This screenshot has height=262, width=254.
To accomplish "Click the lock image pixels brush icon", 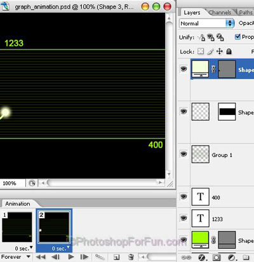I will pos(210,52).
